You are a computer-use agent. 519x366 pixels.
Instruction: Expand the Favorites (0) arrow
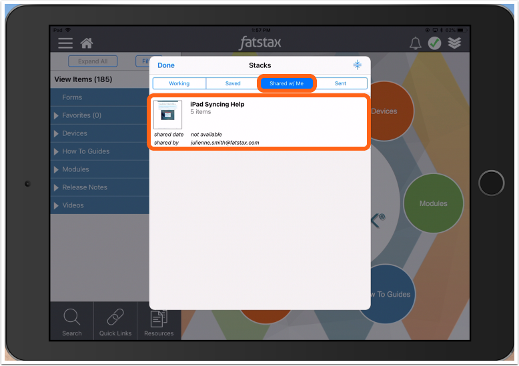(56, 115)
